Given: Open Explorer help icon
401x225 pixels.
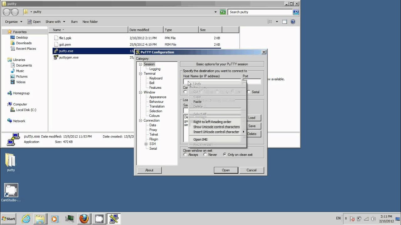Looking at the screenshot, I should point(293,22).
